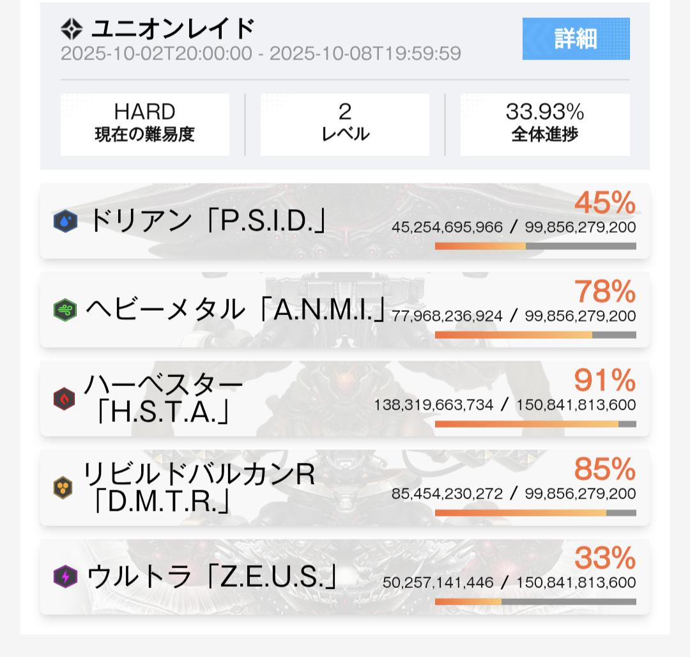Click the P.S.I.D. 45% progress bar
The image size is (690, 657).
pos(535,246)
